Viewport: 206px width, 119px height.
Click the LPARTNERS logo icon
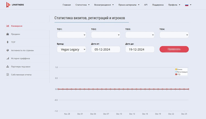coord(8,5)
